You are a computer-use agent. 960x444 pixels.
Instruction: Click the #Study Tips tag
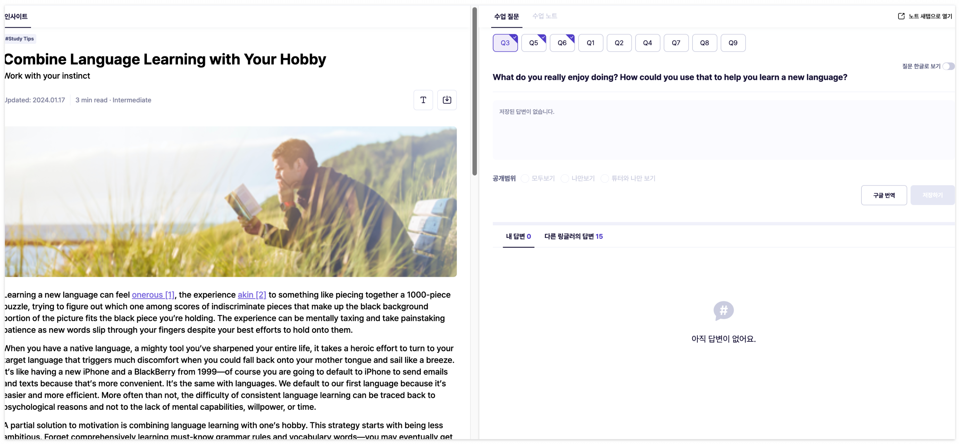[20, 39]
